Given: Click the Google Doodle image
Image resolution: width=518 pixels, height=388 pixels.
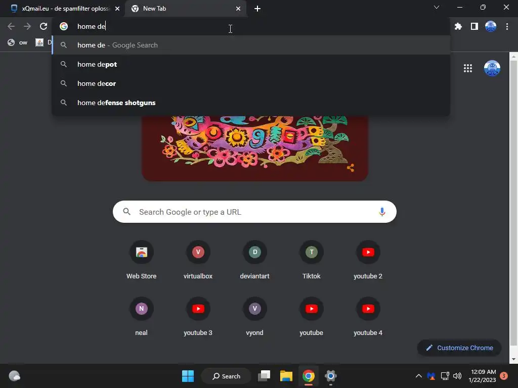Looking at the screenshot, I should pyautogui.click(x=255, y=148).
